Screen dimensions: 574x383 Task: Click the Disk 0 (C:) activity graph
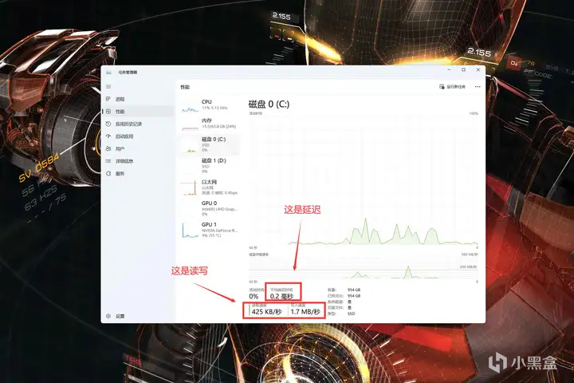click(x=364, y=180)
